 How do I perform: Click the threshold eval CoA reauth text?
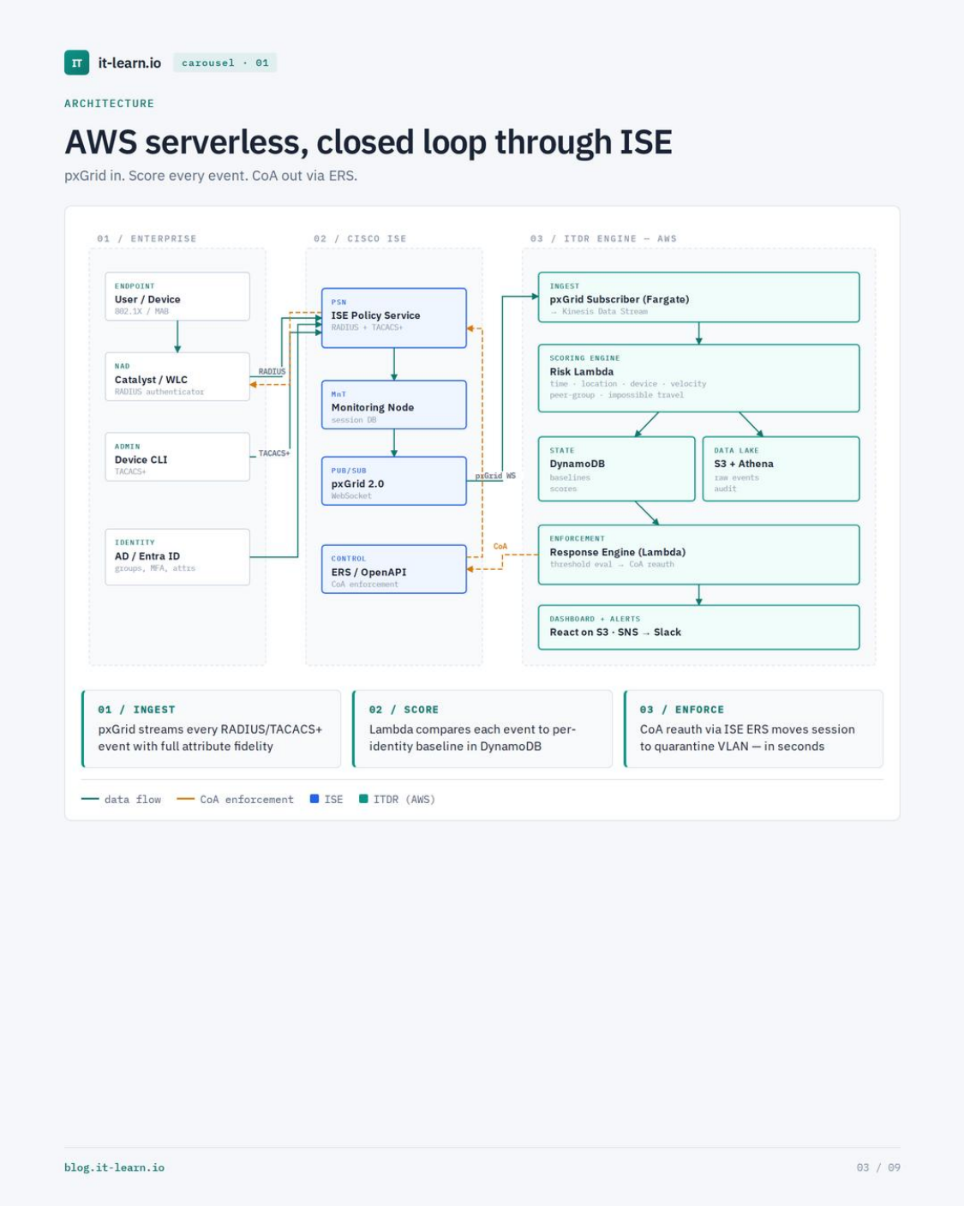click(x=612, y=565)
